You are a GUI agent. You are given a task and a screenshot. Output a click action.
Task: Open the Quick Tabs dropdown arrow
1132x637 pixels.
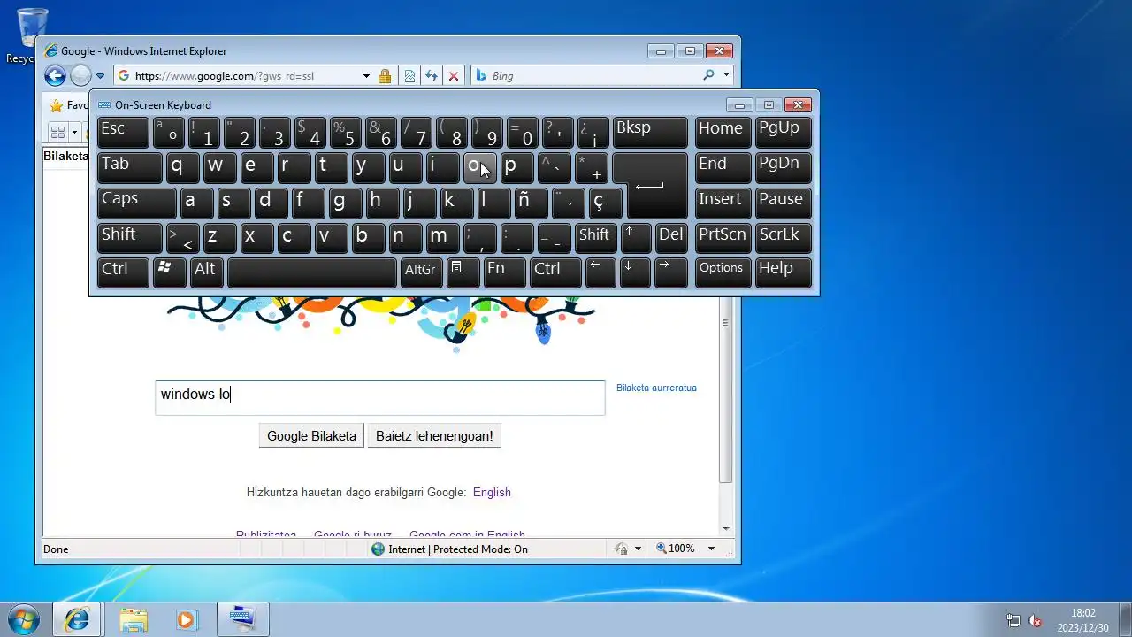click(x=75, y=133)
